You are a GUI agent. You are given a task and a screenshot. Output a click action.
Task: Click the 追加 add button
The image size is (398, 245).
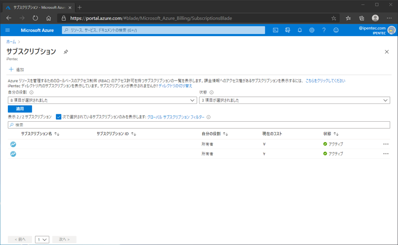17,69
